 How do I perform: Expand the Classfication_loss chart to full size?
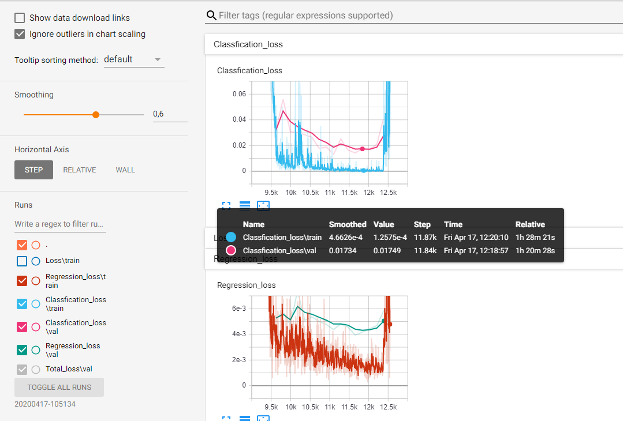tap(226, 205)
